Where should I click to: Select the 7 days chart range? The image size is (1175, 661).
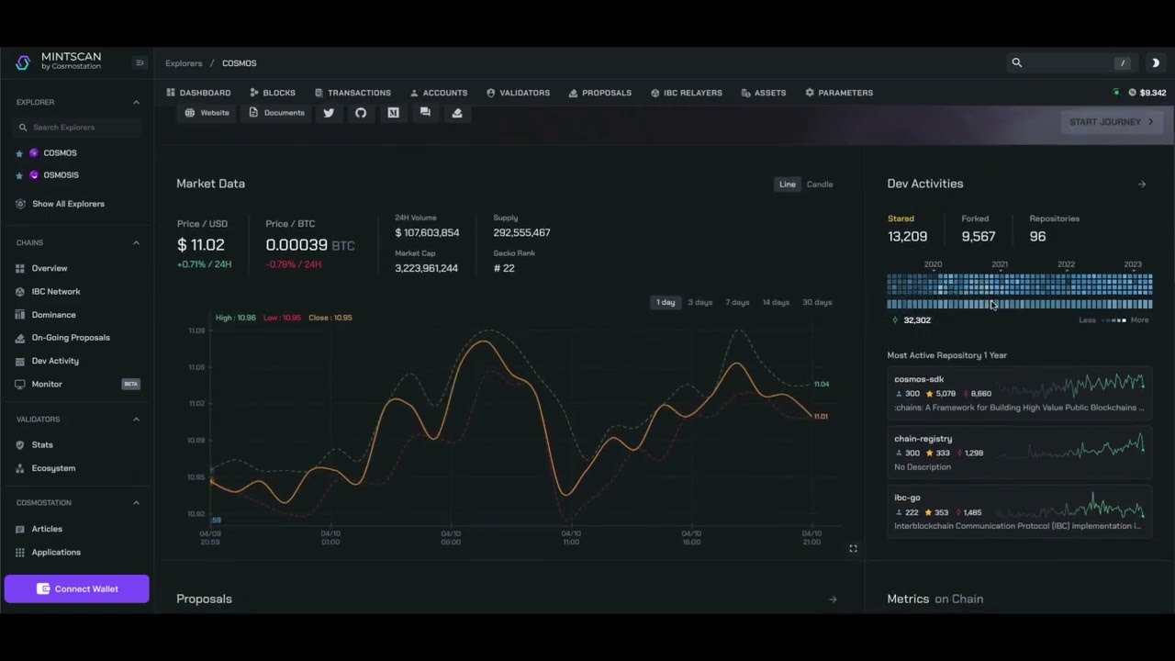(737, 302)
